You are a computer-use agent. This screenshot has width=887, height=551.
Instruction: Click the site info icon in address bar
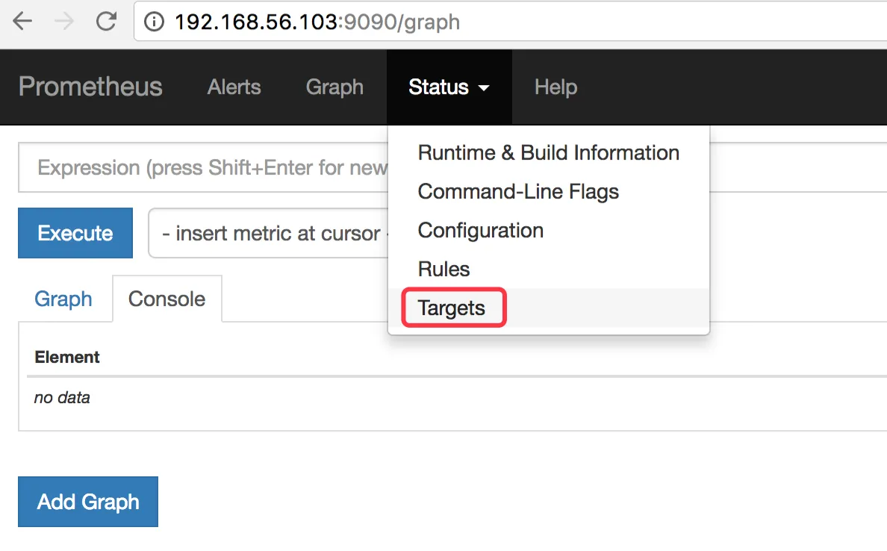154,22
